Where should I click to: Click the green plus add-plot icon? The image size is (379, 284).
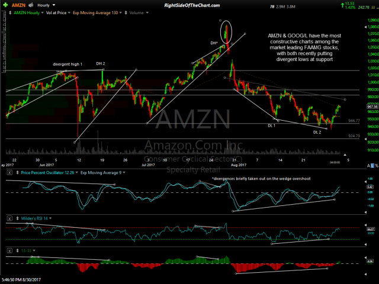coord(5,5)
